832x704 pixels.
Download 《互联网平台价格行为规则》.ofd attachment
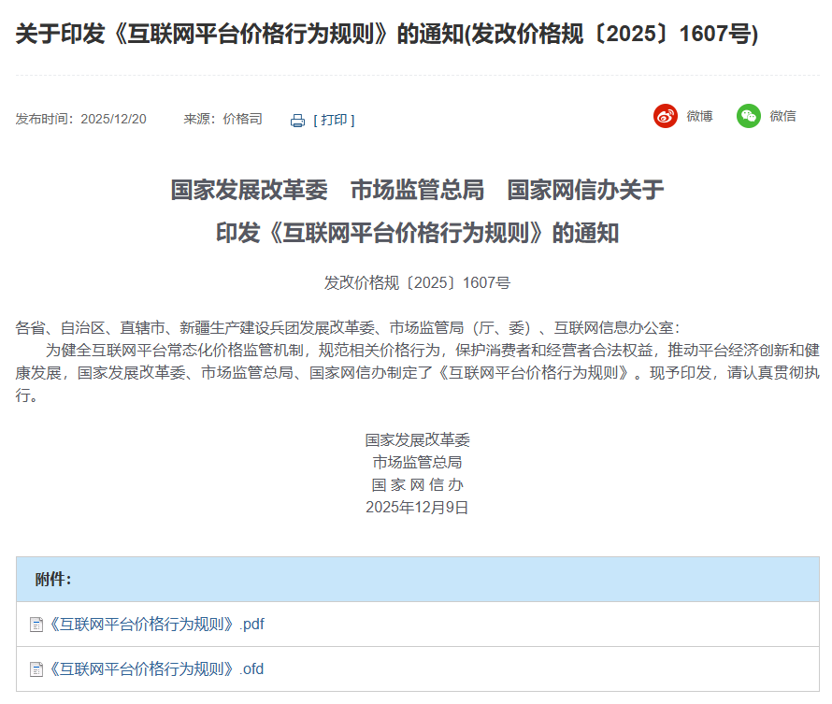point(154,668)
